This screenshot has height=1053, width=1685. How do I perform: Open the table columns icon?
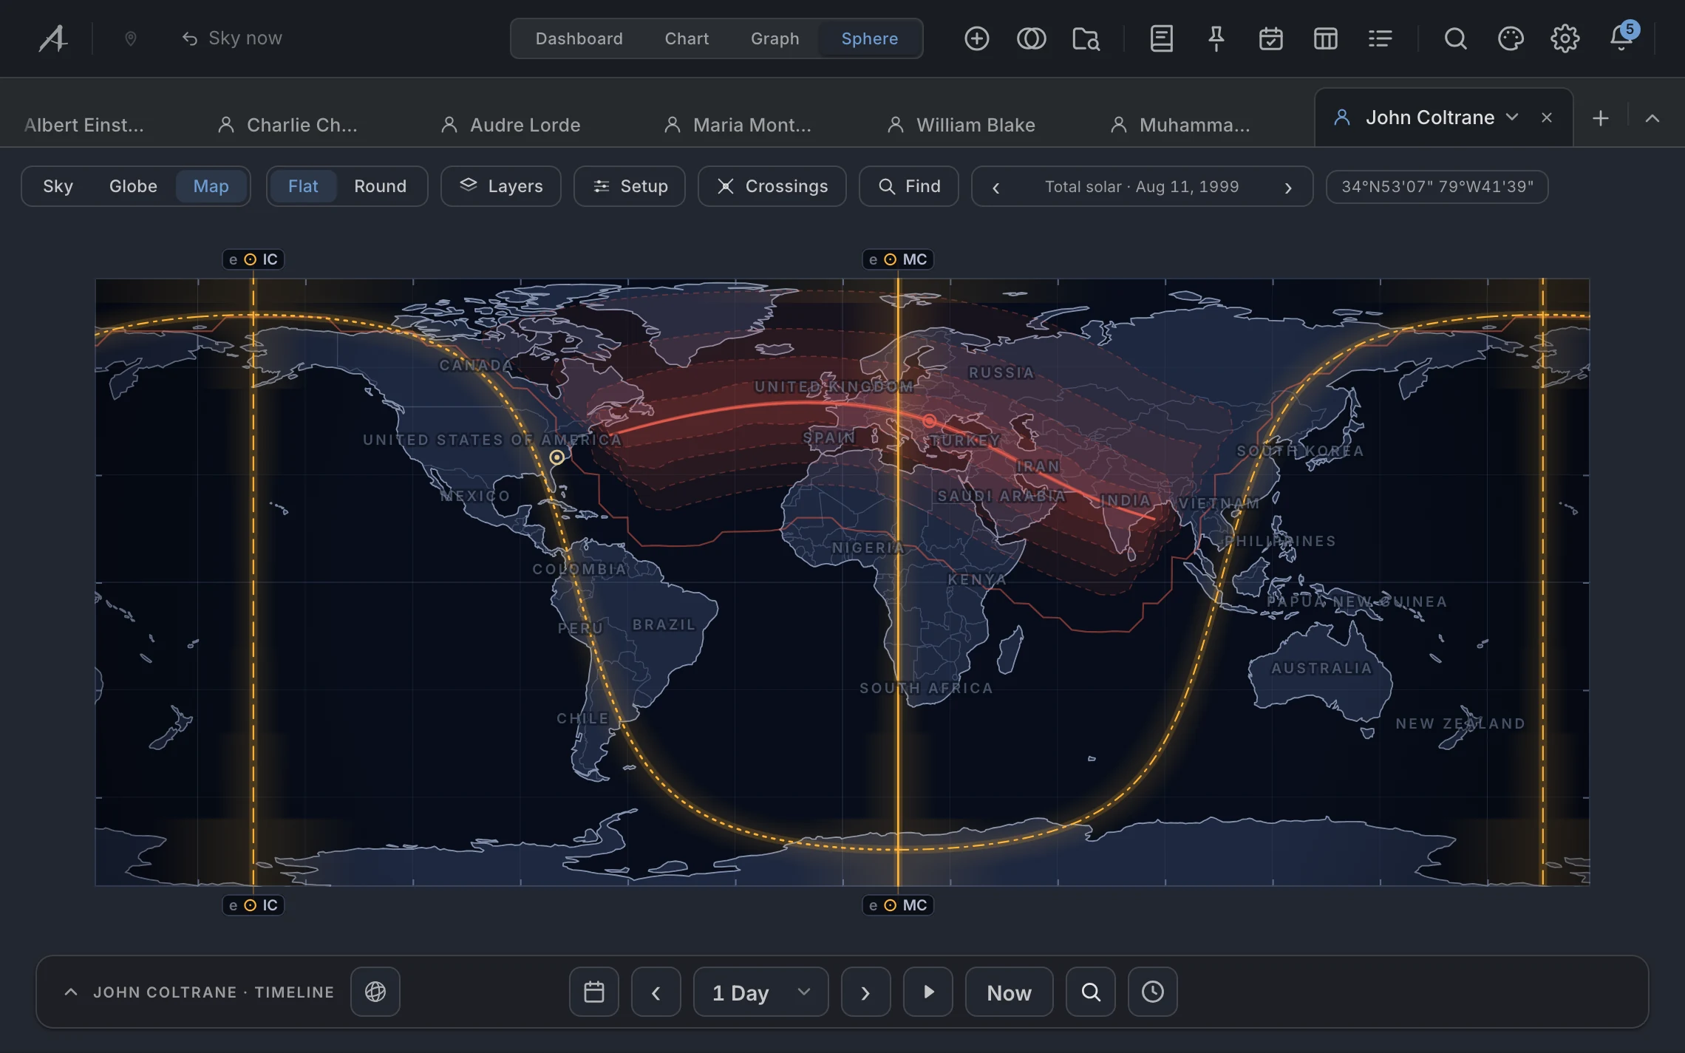pos(1325,38)
